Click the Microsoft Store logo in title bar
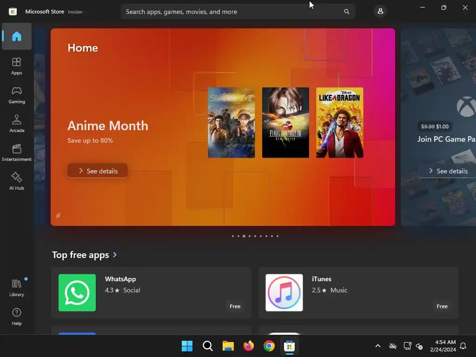 coord(13,12)
